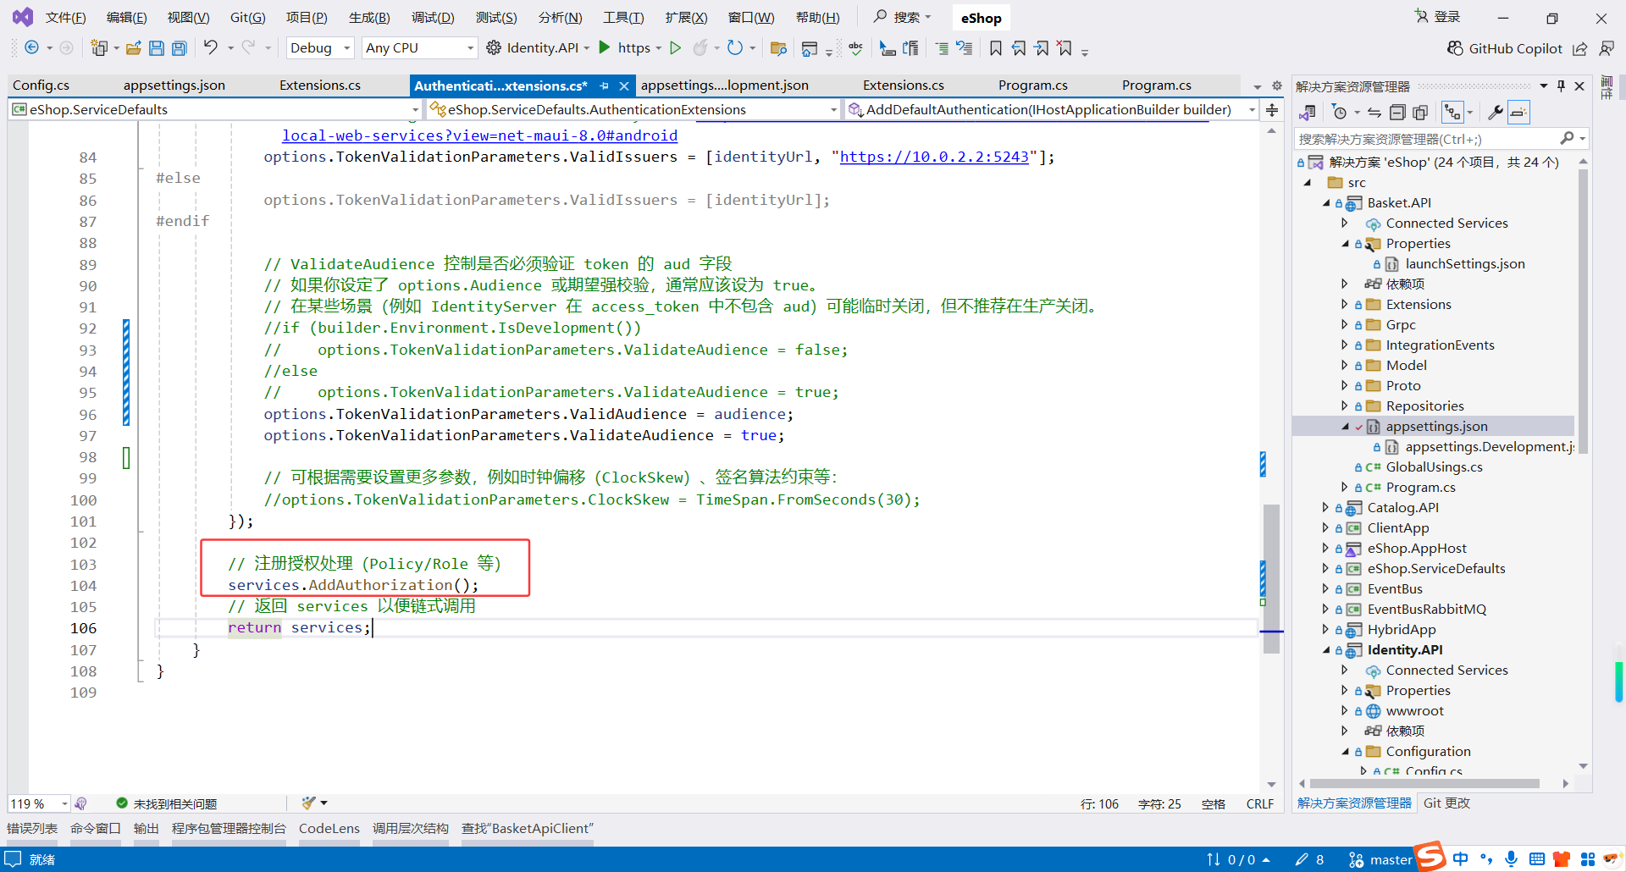Open the Any CPU platform dropdown
This screenshot has width=1626, height=872.
click(x=418, y=47)
